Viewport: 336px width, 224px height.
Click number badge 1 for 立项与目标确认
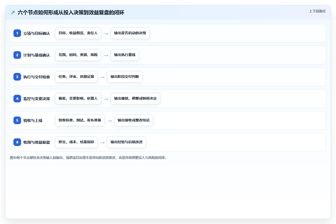(x=17, y=33)
